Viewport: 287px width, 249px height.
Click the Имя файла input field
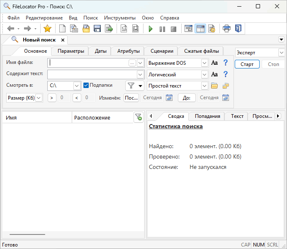[88, 63]
